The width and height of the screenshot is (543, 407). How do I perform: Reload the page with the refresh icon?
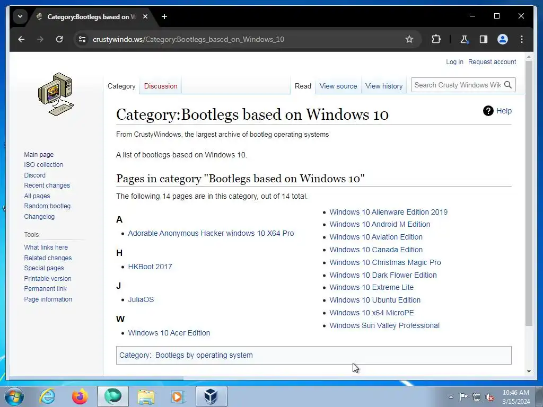point(59,39)
